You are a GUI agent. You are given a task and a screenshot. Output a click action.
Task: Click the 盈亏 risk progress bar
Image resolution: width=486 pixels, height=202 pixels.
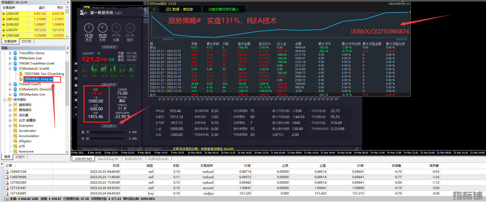pos(107,132)
